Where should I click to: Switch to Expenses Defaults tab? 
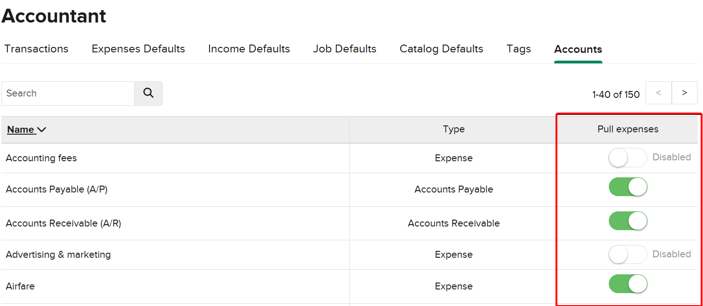tap(138, 49)
